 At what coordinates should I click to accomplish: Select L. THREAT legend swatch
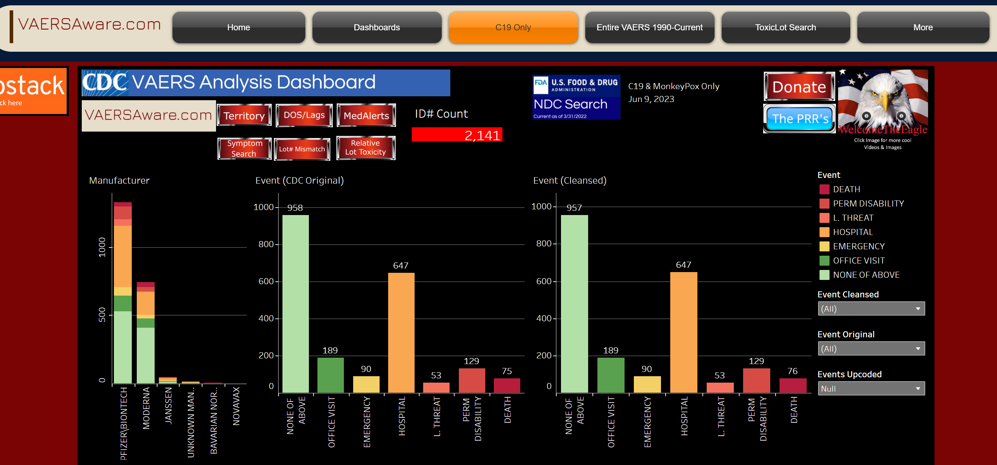pyautogui.click(x=825, y=218)
